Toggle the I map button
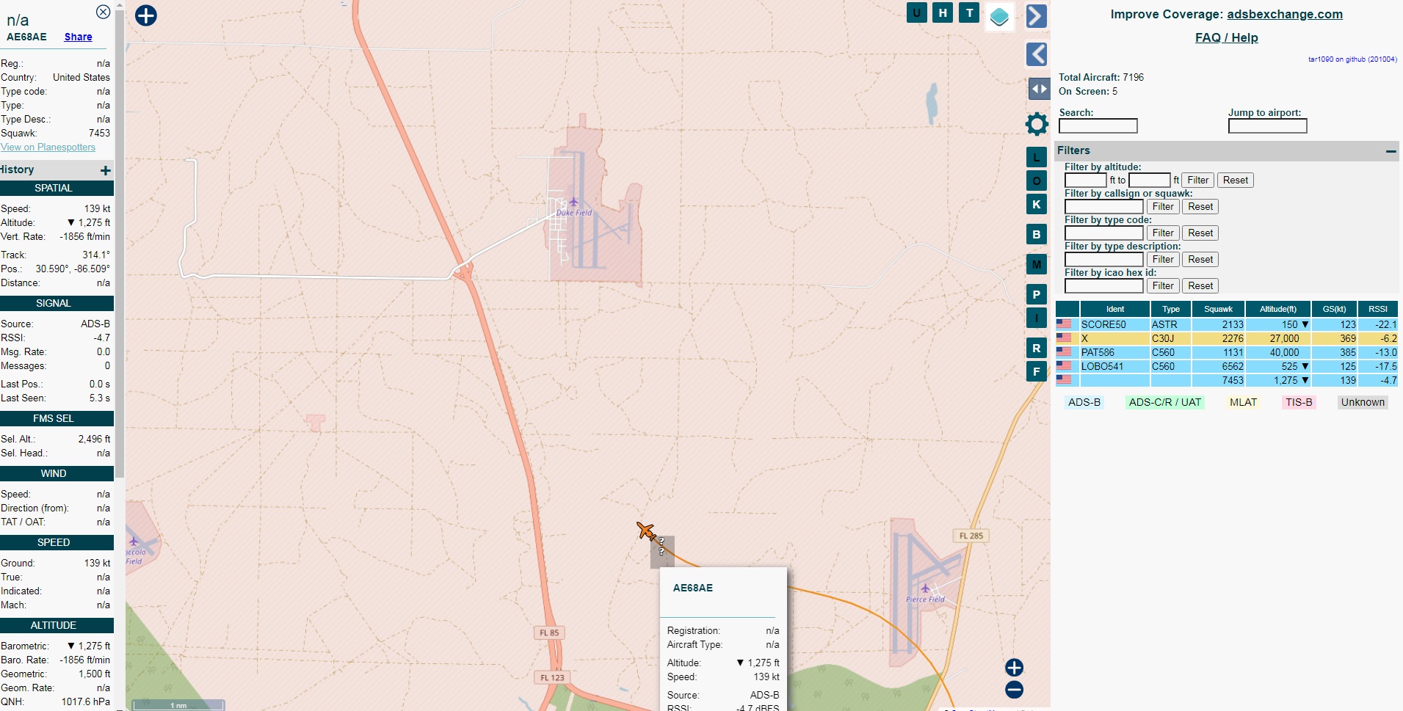The image size is (1403, 711). (1036, 318)
